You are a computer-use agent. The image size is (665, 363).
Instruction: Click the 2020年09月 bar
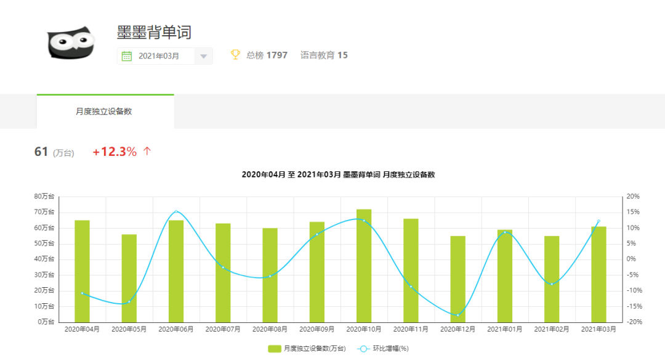click(317, 272)
